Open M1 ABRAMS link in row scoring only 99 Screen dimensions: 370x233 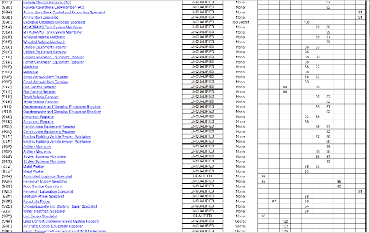(53, 32)
